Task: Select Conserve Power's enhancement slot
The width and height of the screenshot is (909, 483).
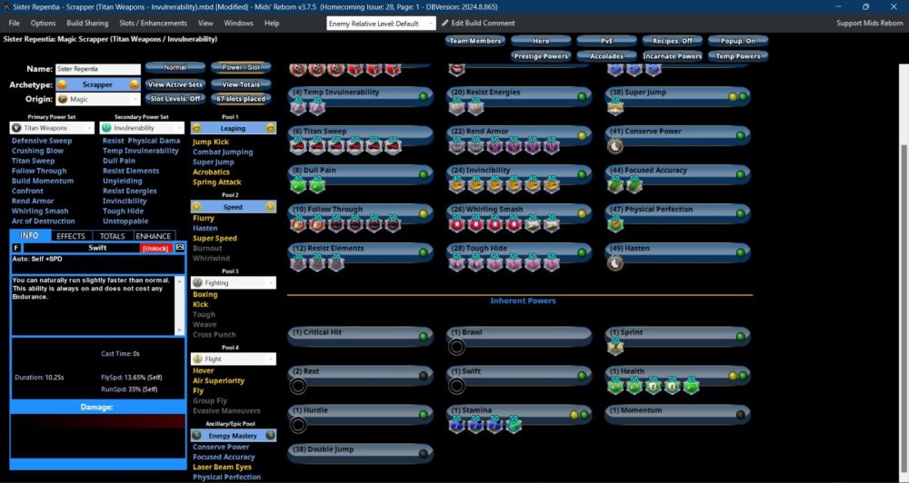Action: click(615, 145)
